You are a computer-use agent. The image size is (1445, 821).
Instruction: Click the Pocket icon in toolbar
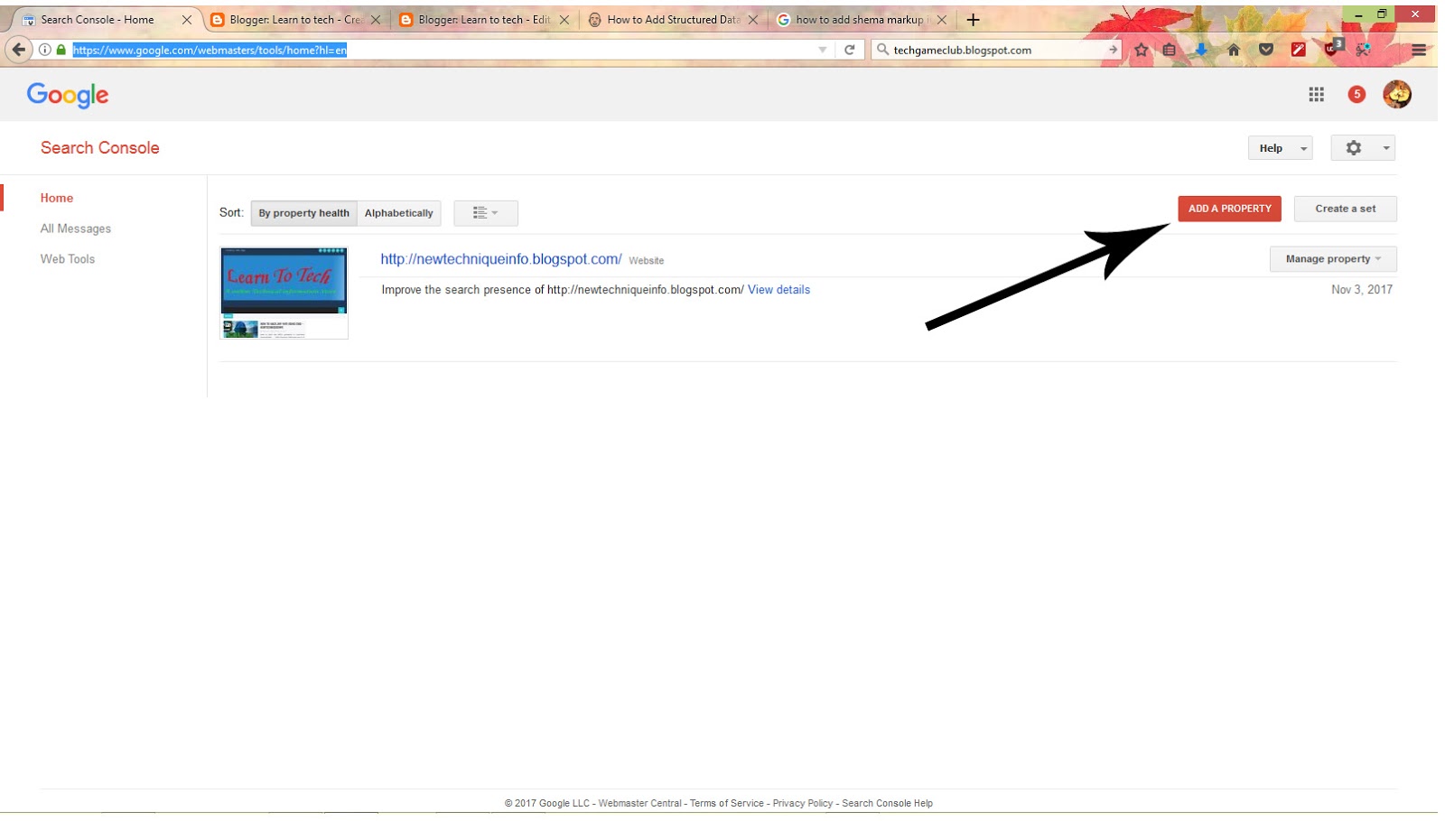coord(1266,50)
